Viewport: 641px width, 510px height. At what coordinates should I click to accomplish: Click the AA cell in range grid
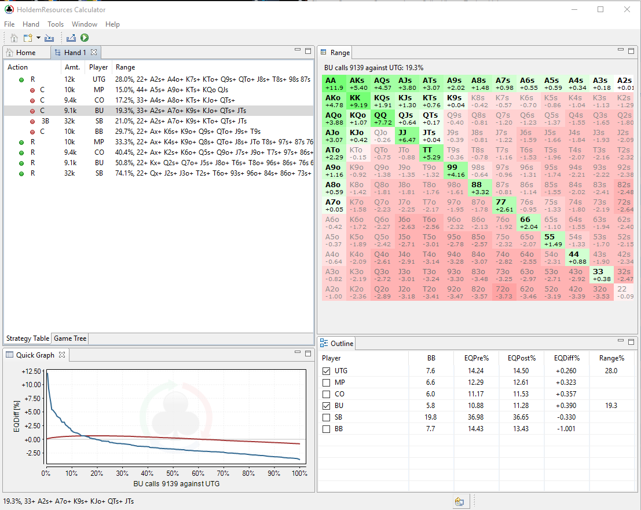(334, 83)
